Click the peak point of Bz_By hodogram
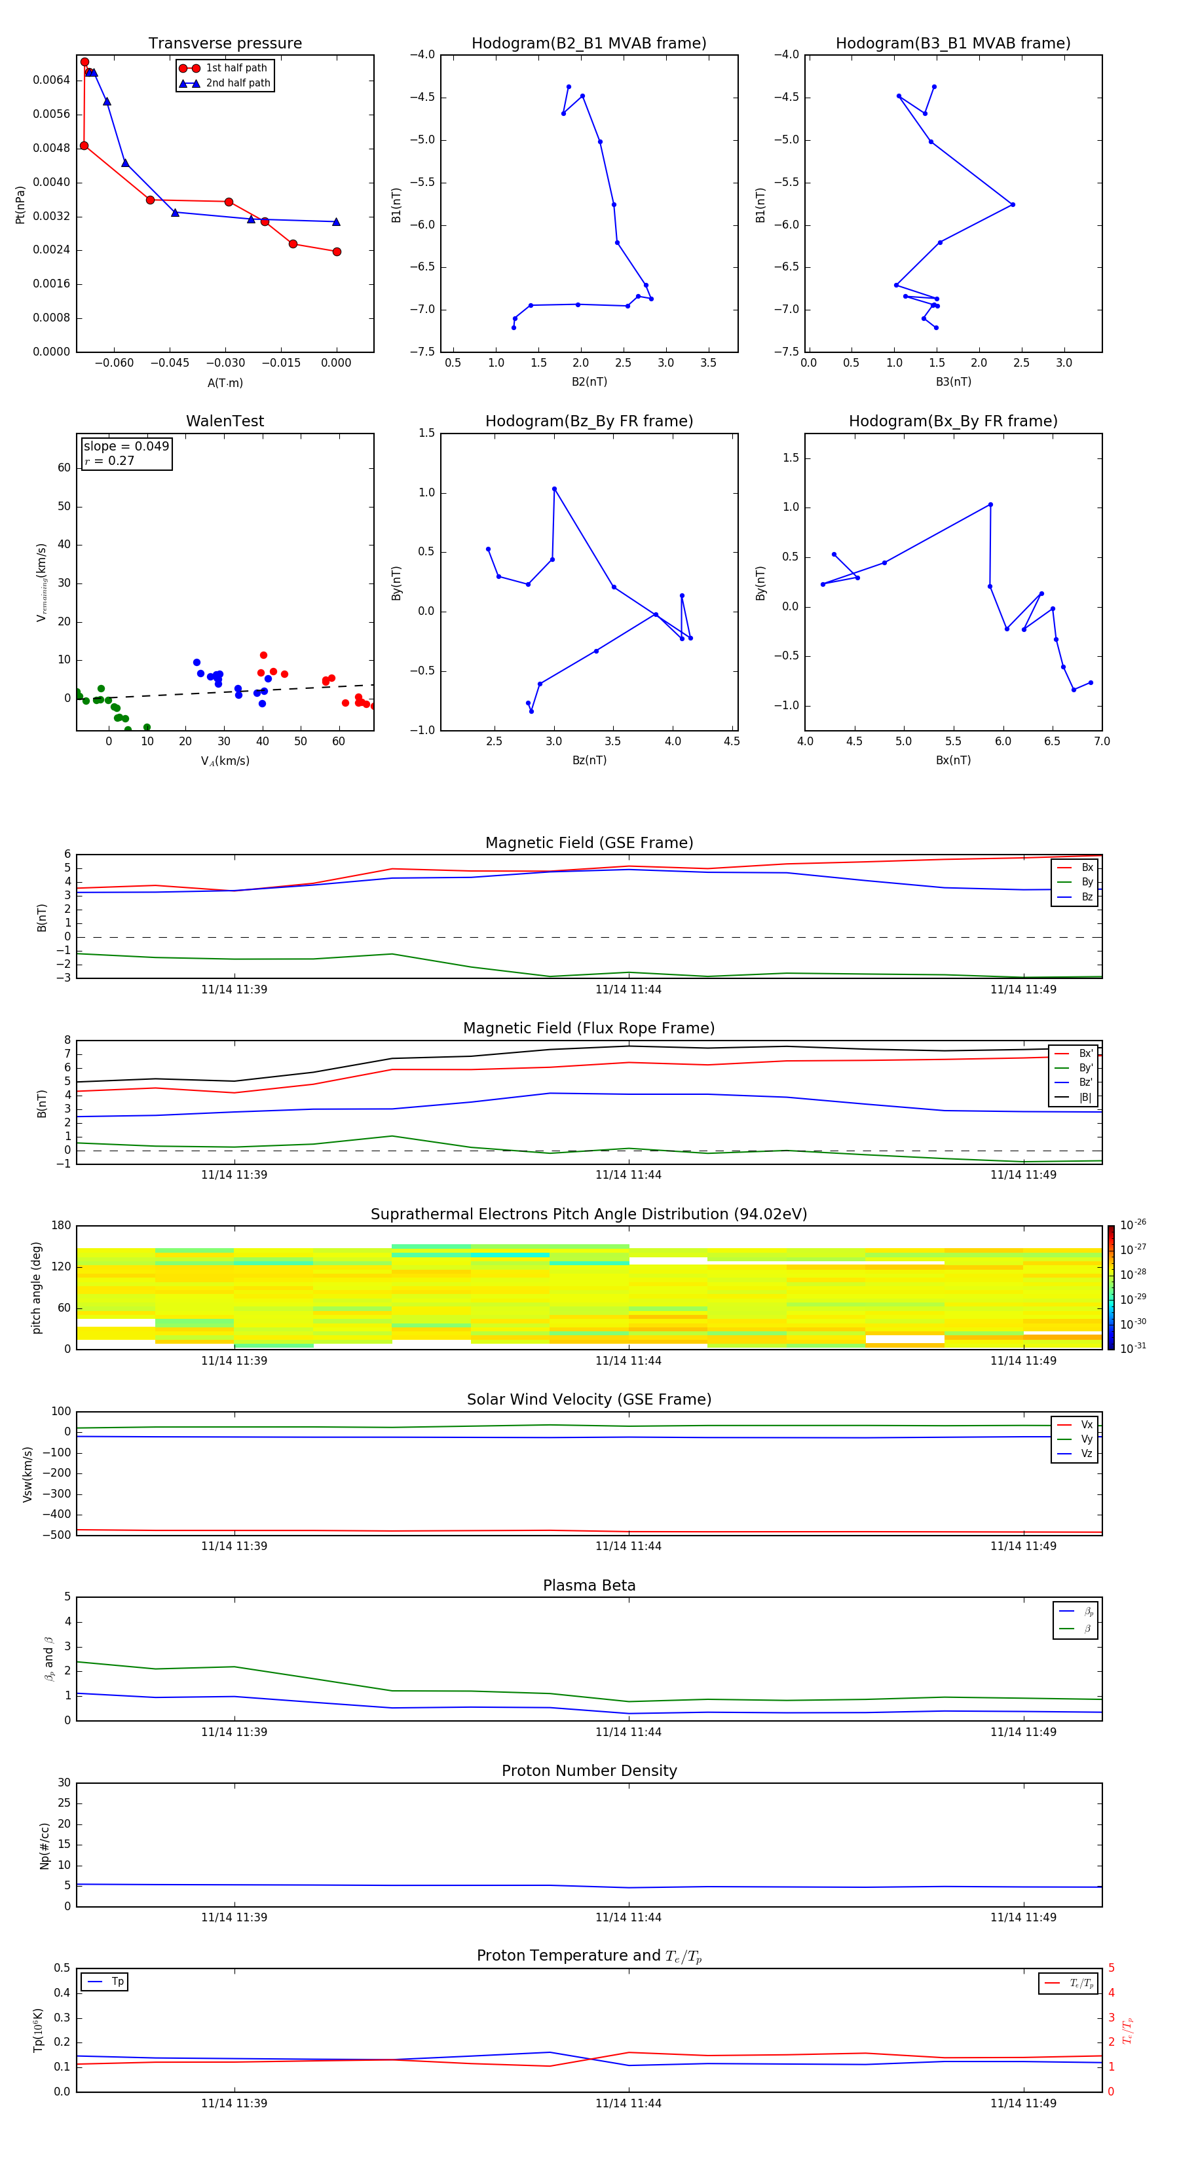Screen dimensions: 1179x2161 coord(554,489)
